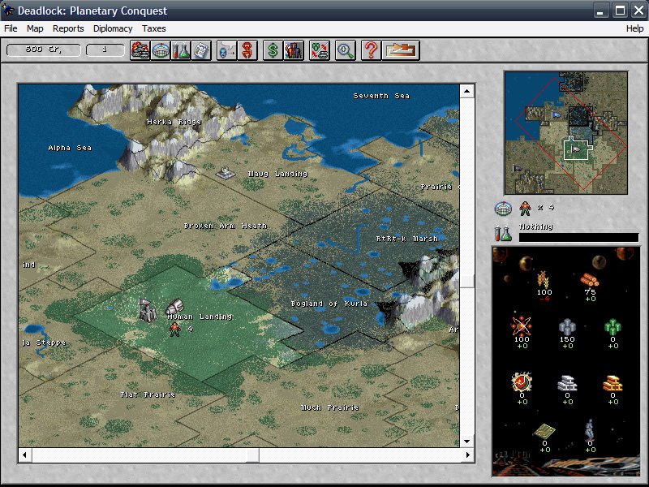649x487 pixels.
Task: Open the green dollar sign toolbar icon
Action: [x=273, y=50]
